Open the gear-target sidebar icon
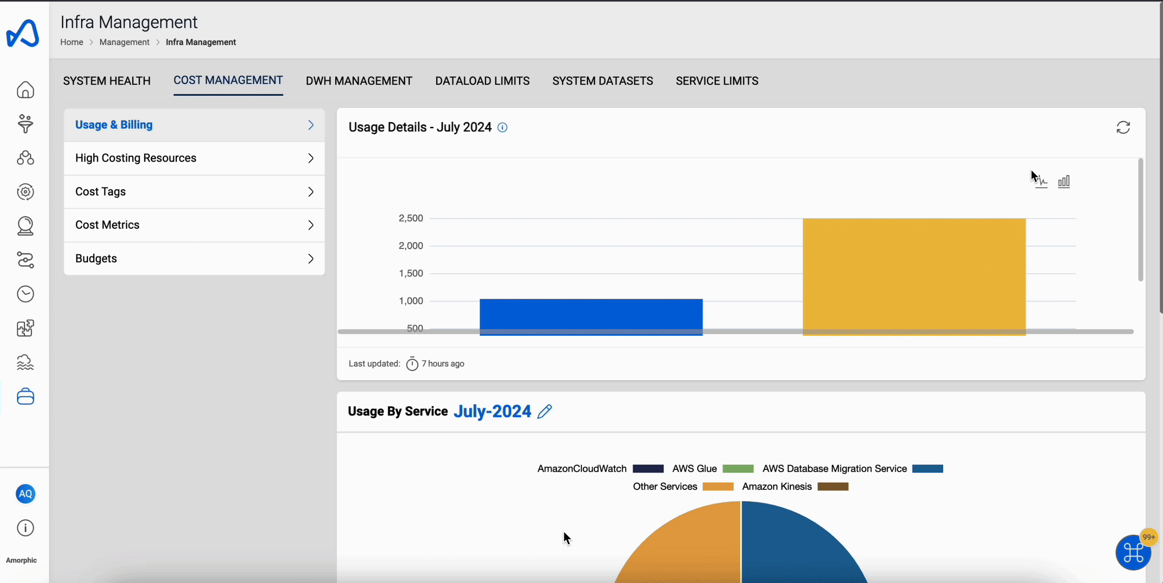Image resolution: width=1163 pixels, height=583 pixels. pos(25,191)
